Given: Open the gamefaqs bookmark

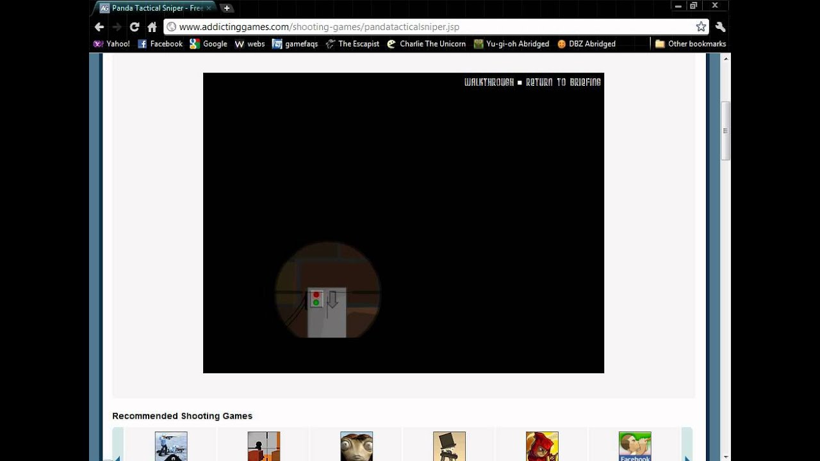Looking at the screenshot, I should (295, 44).
